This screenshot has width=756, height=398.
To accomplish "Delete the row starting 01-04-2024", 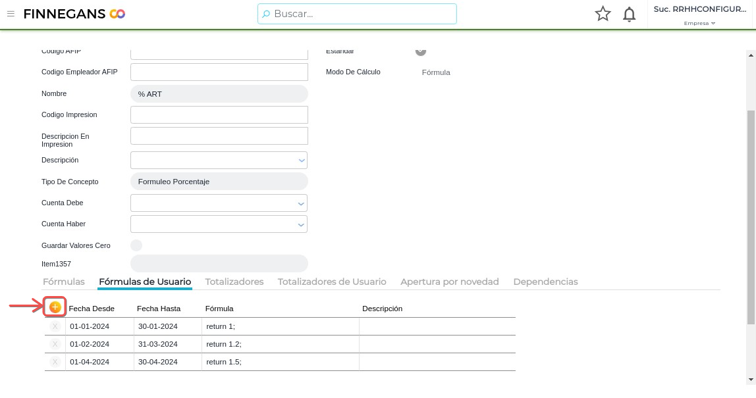I will coord(55,362).
